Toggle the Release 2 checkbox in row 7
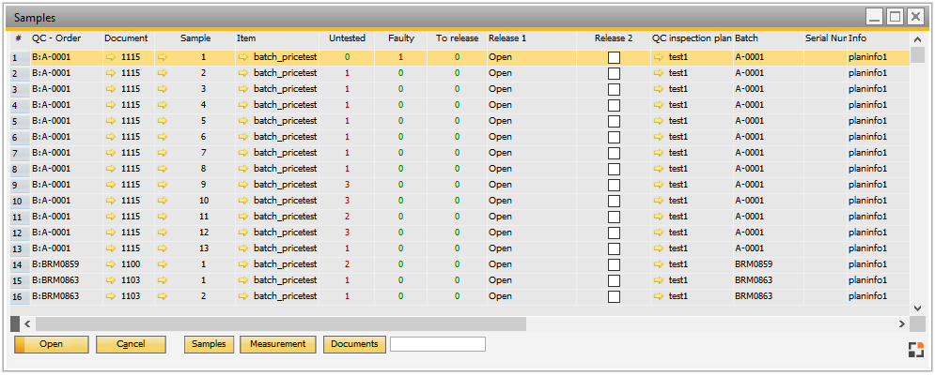Viewport: 935px width, 376px height. point(614,153)
